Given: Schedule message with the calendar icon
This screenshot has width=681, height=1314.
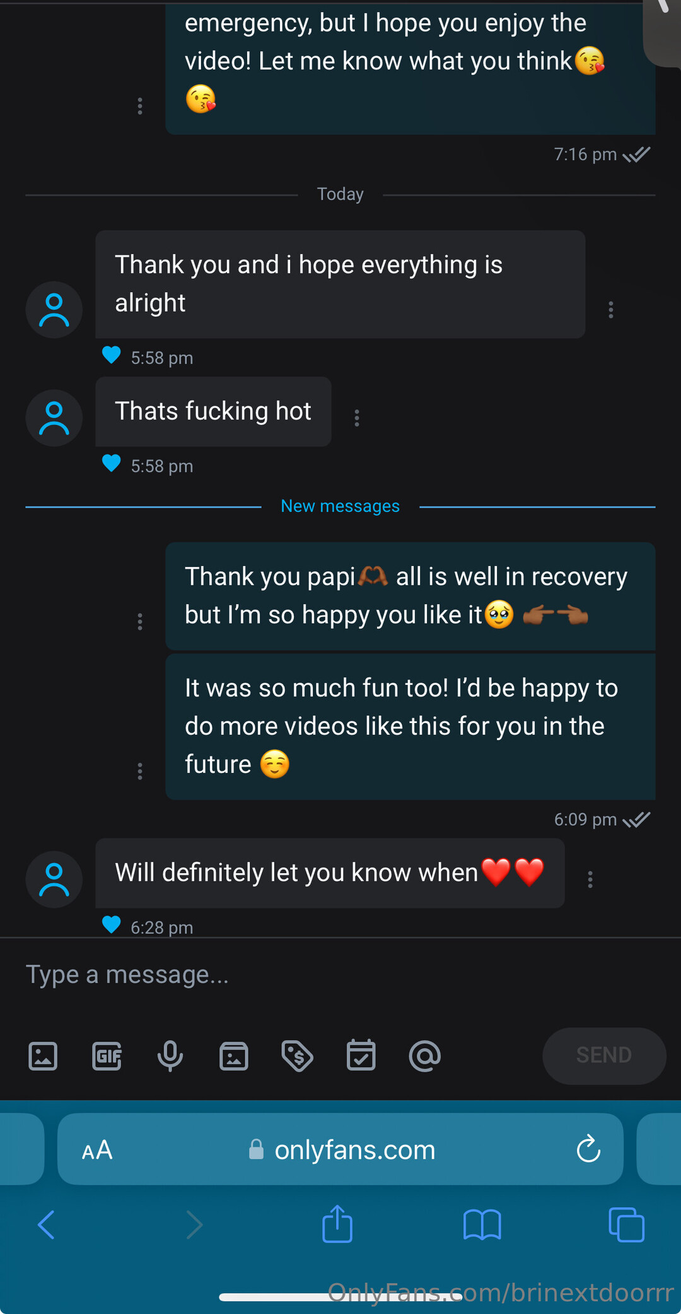Looking at the screenshot, I should [x=361, y=1055].
